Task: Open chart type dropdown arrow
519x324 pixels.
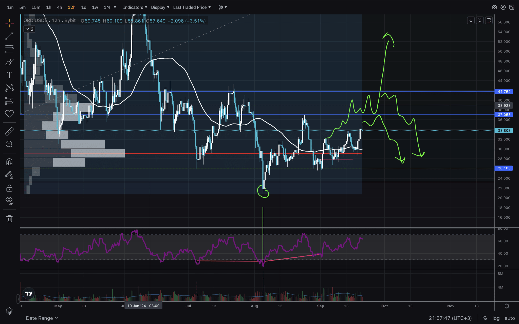Action: click(x=226, y=7)
